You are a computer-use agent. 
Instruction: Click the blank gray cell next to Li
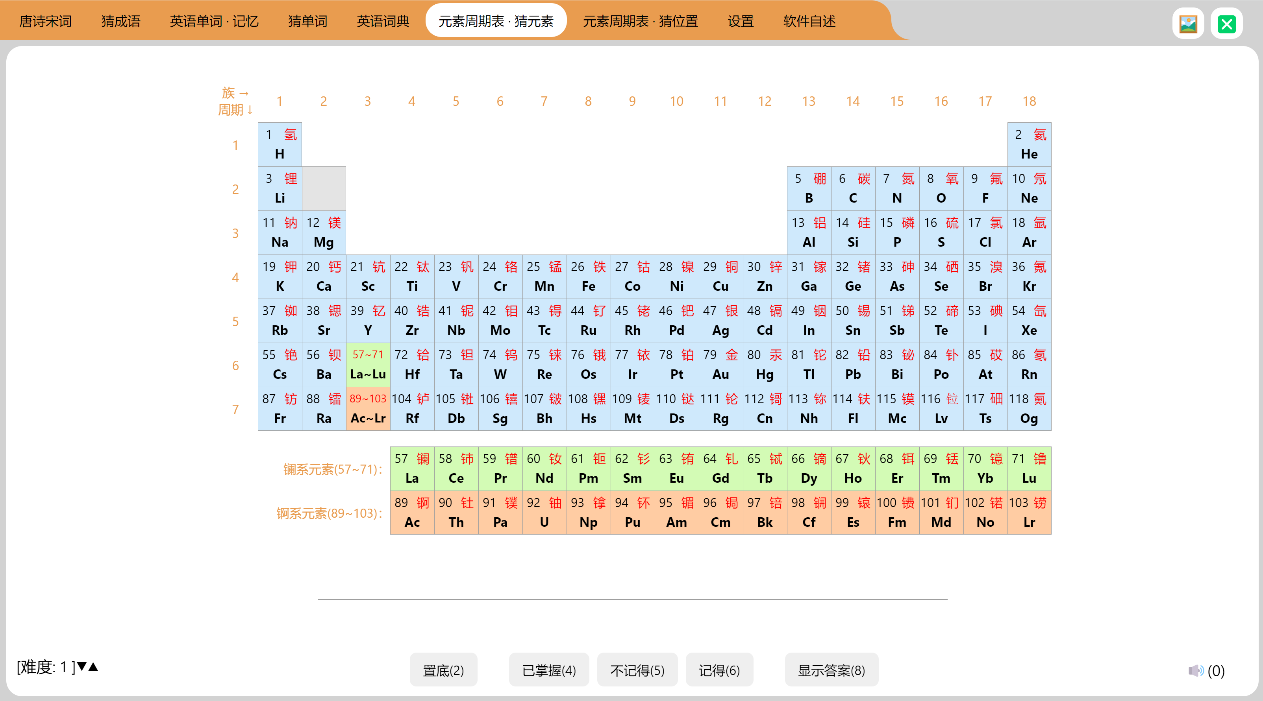point(324,188)
